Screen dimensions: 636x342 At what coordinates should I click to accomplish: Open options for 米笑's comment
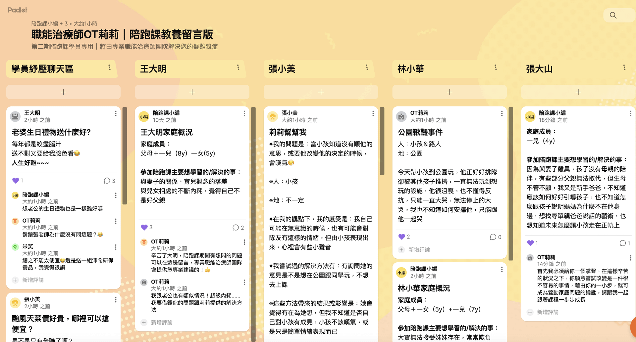click(x=116, y=247)
